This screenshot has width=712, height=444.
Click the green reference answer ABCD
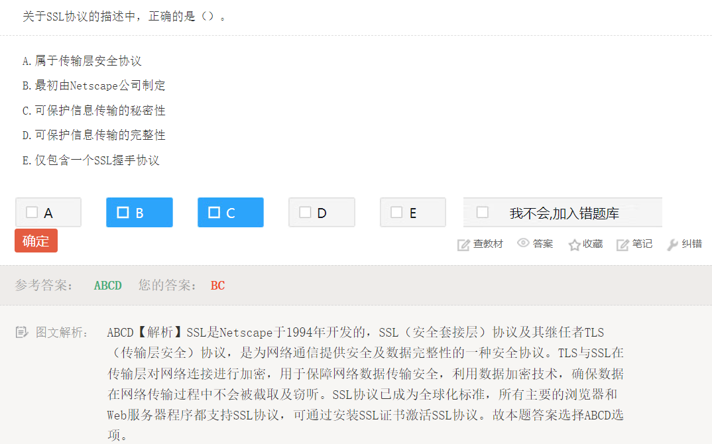pyautogui.click(x=108, y=286)
